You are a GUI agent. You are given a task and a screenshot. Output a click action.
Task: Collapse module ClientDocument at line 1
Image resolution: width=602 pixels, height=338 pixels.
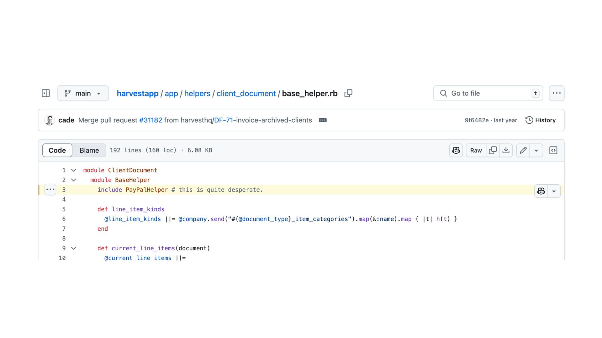tap(74, 170)
